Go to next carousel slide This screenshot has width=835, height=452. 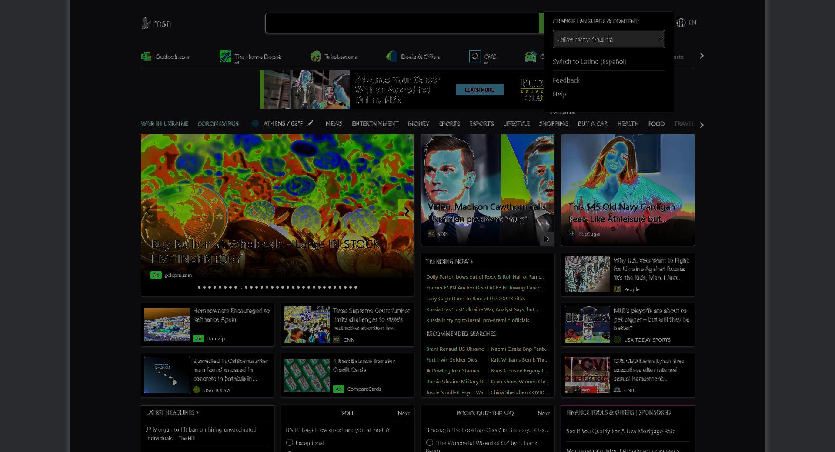[x=406, y=211]
